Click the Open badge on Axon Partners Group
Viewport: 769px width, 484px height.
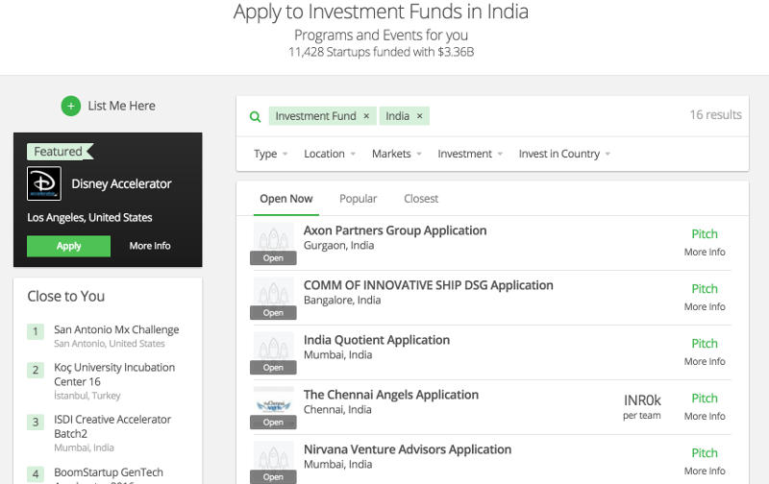pyautogui.click(x=273, y=258)
